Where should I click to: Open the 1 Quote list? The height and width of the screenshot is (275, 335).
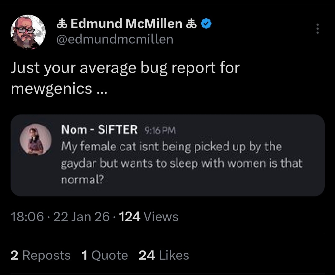point(105,255)
